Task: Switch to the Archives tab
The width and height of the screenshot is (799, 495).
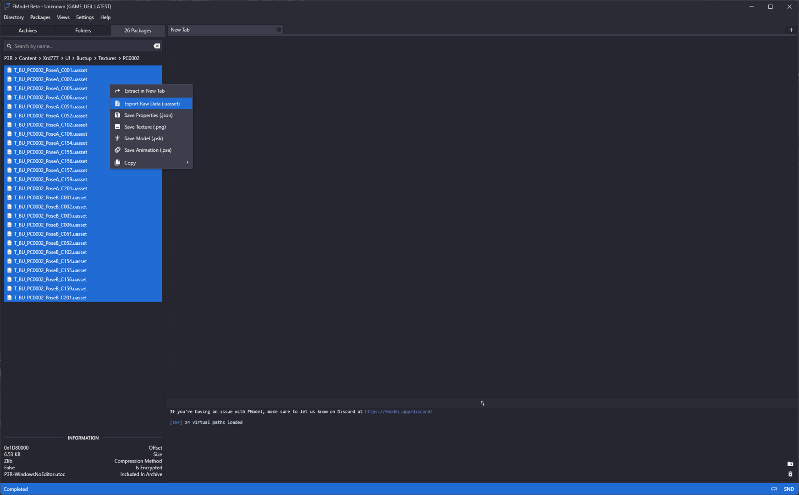Action: click(28, 30)
